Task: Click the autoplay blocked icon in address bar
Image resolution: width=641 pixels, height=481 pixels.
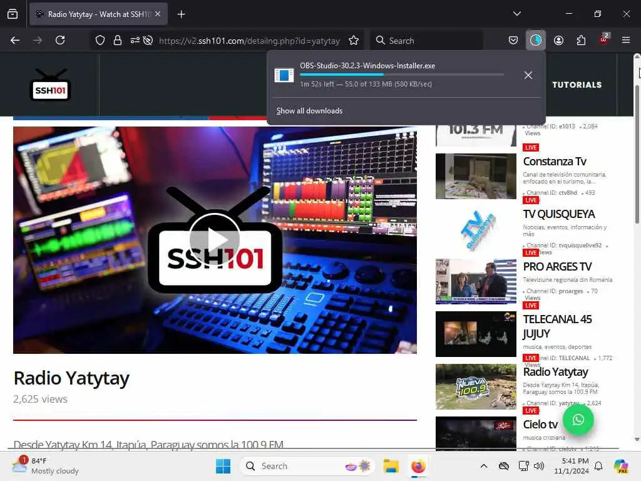Action: (x=148, y=40)
